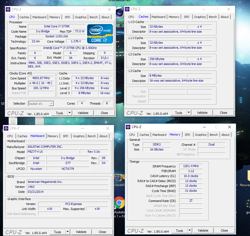Screen dimensions: 250x236
Task: Click the CPU-Z app icon in the Caches window title bar
Action: click(x=127, y=9)
